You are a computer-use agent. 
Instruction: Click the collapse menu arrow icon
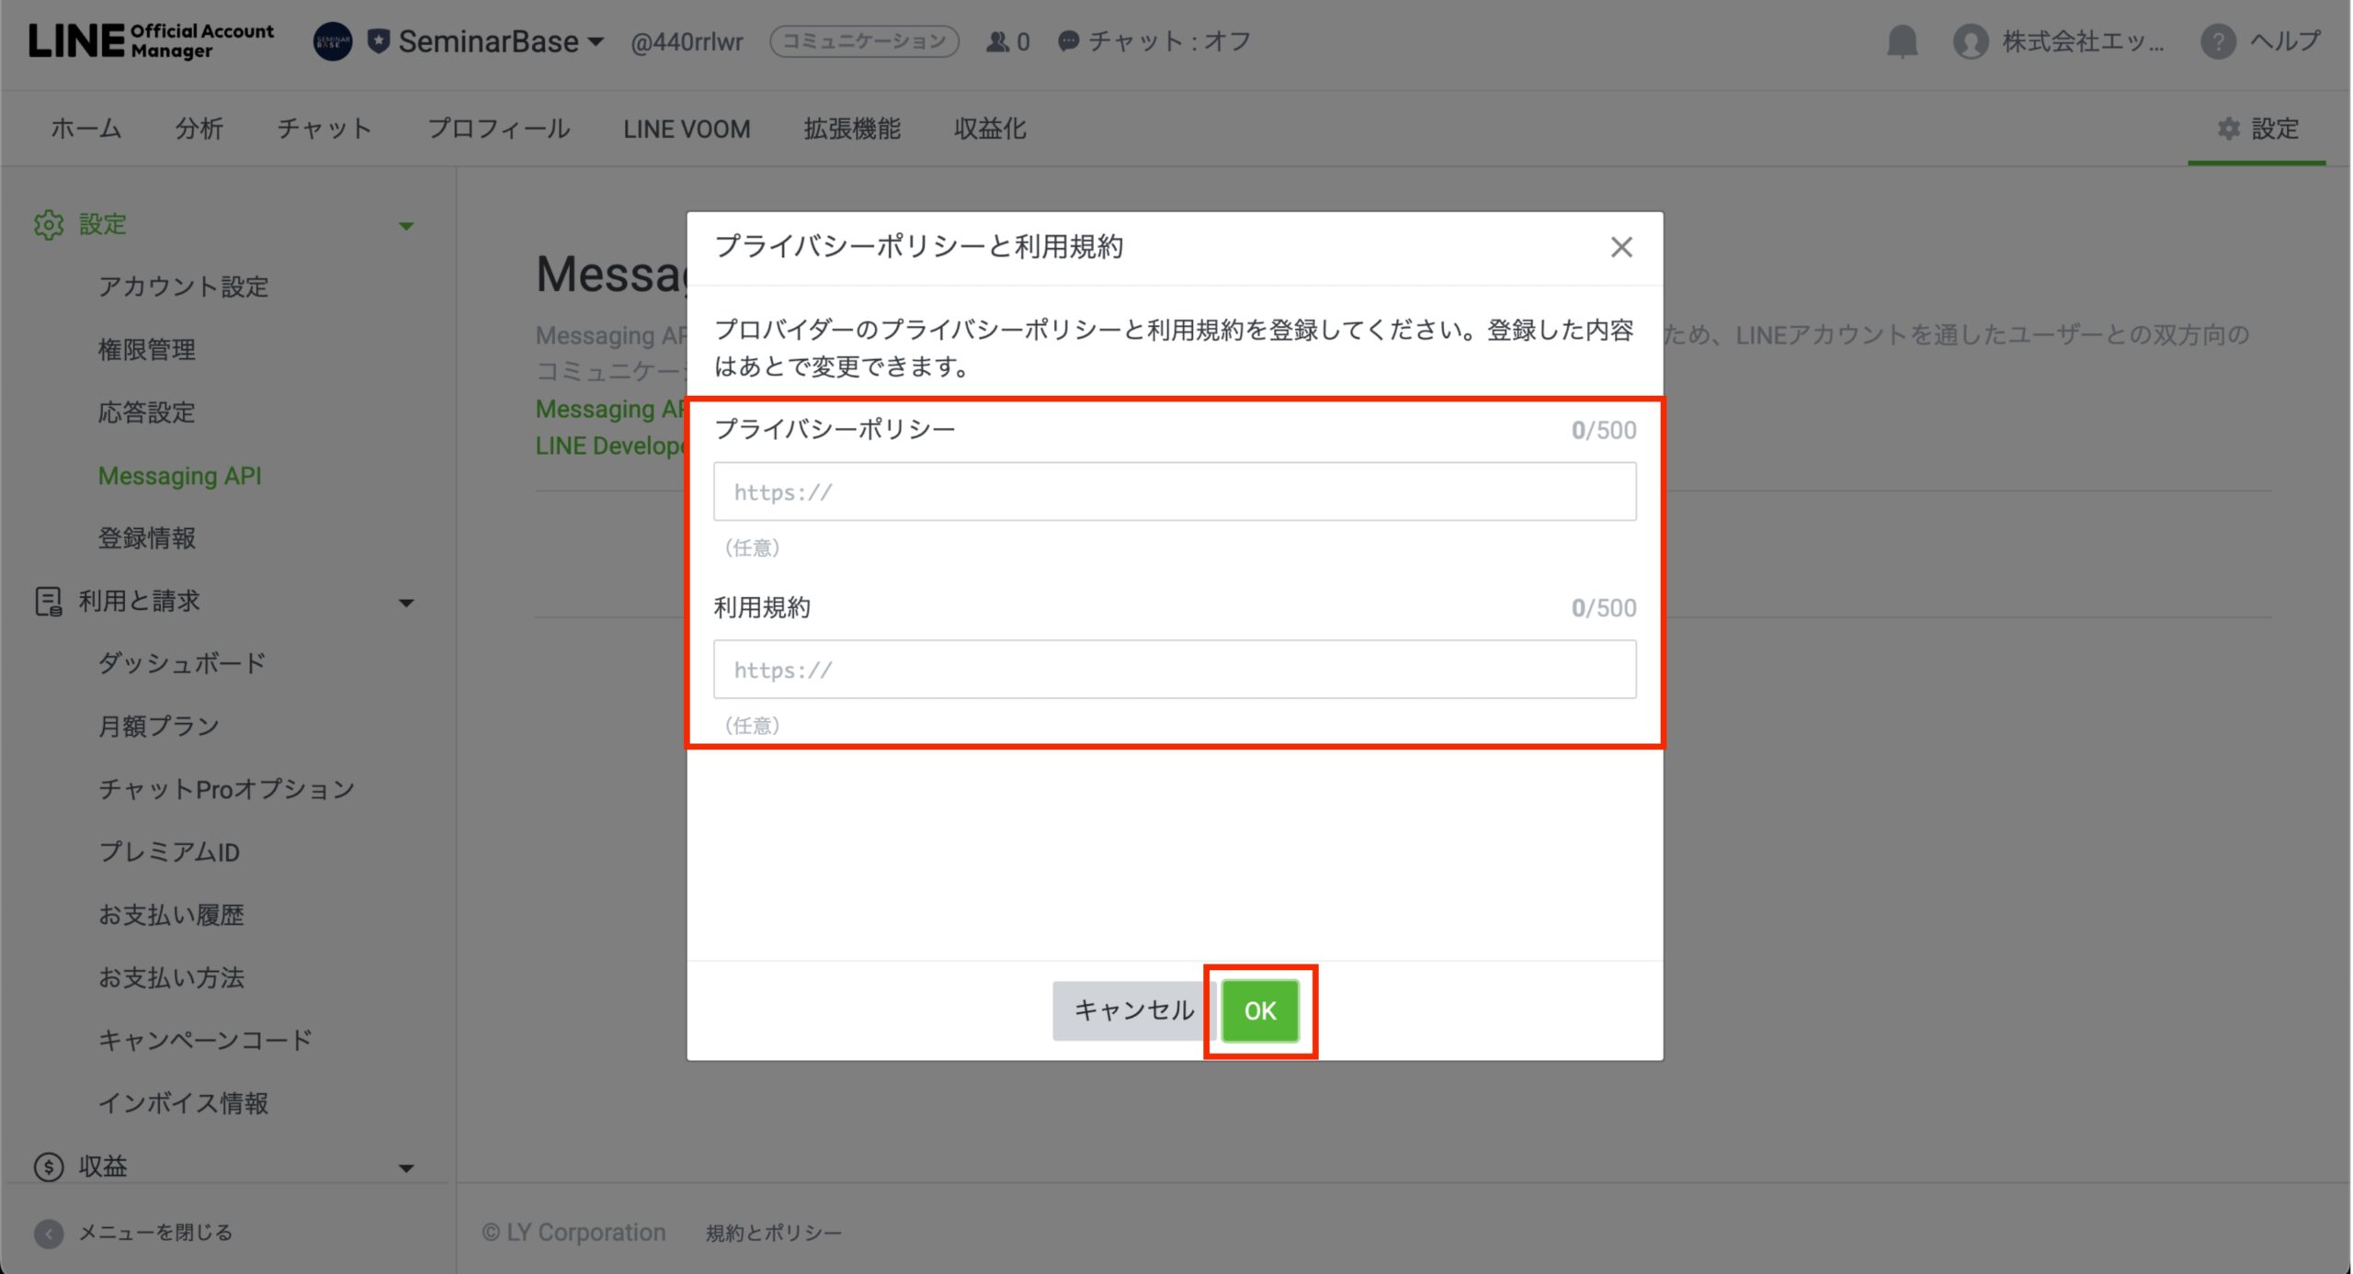[x=49, y=1233]
